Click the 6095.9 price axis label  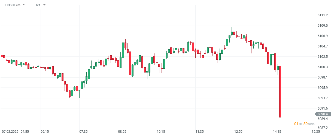pyautogui.click(x=323, y=88)
